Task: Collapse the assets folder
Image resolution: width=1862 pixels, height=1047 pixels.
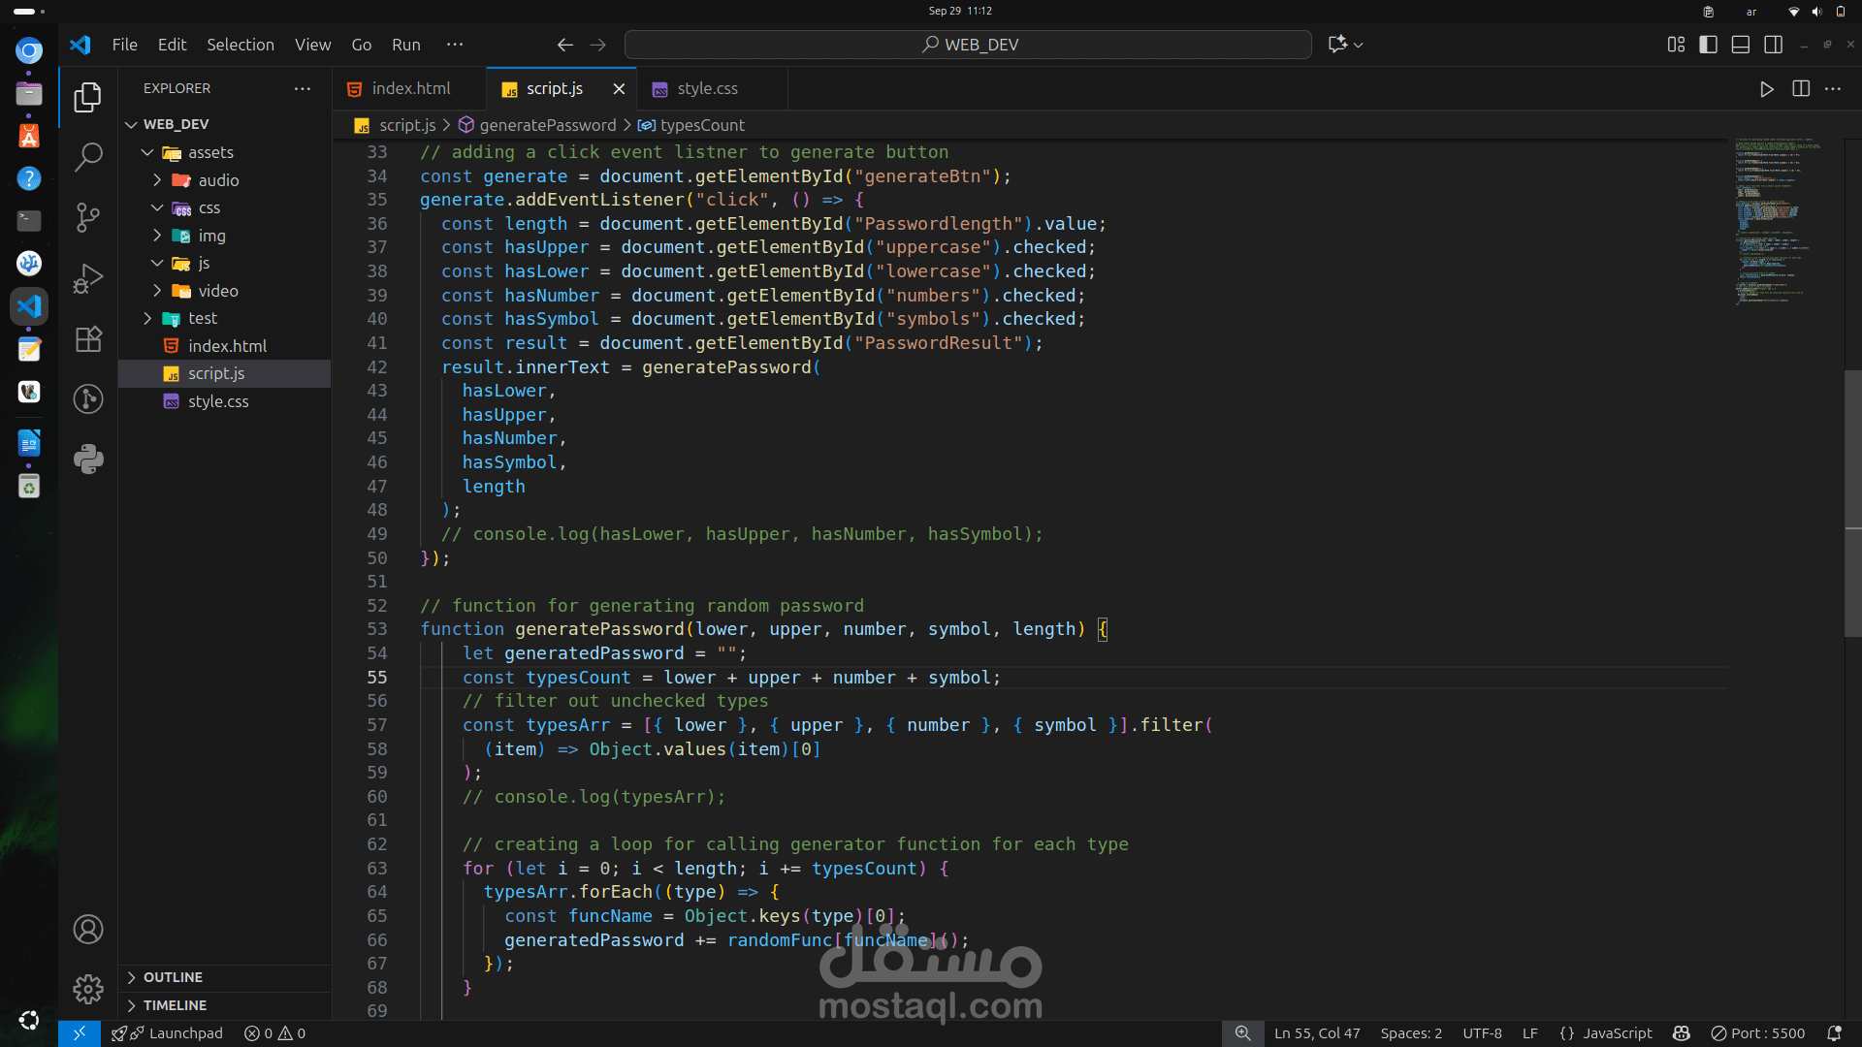Action: (x=210, y=152)
